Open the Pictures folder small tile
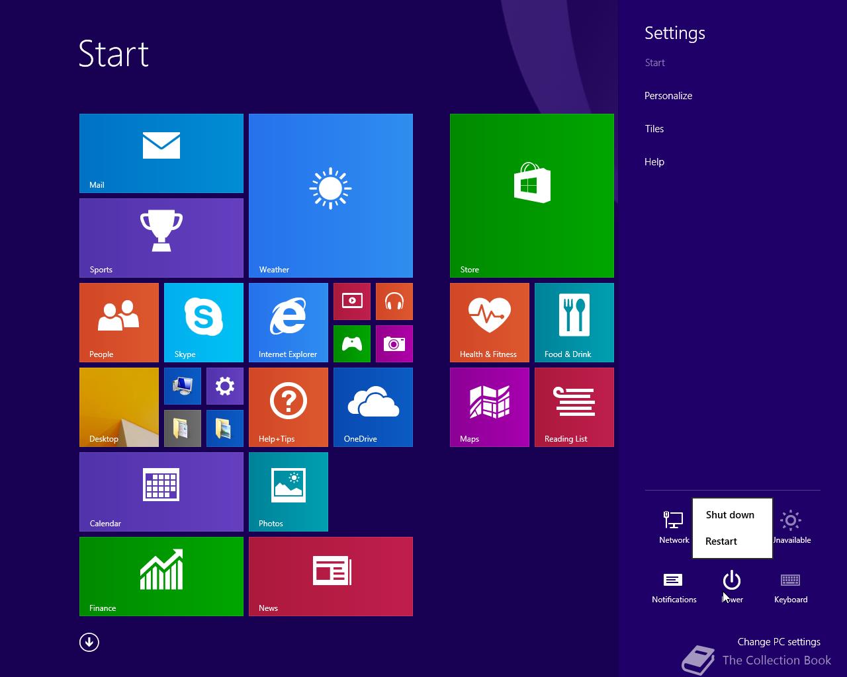Image resolution: width=847 pixels, height=677 pixels. (x=225, y=428)
